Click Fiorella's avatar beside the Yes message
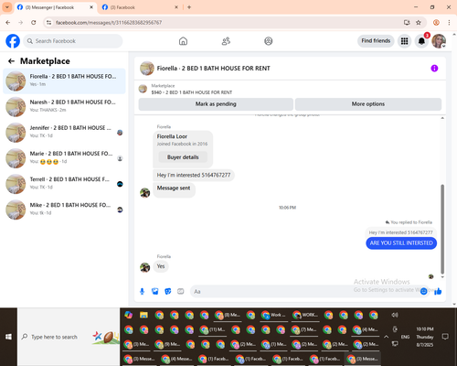 pos(145,267)
